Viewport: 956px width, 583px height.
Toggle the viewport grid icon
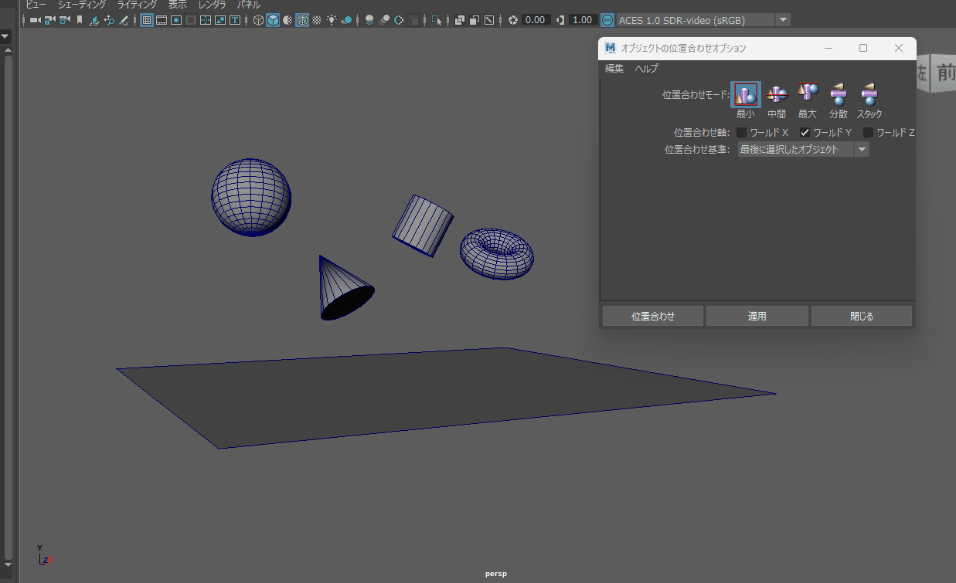[146, 20]
